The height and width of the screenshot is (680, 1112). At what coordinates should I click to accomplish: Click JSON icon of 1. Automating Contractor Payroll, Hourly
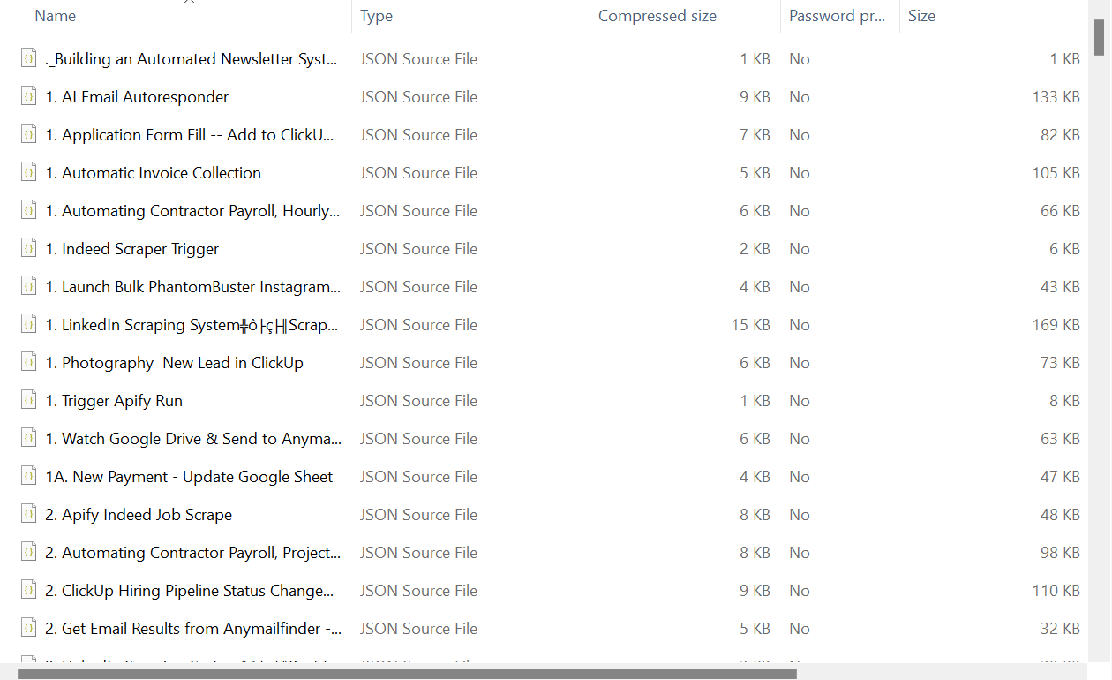pyautogui.click(x=29, y=211)
